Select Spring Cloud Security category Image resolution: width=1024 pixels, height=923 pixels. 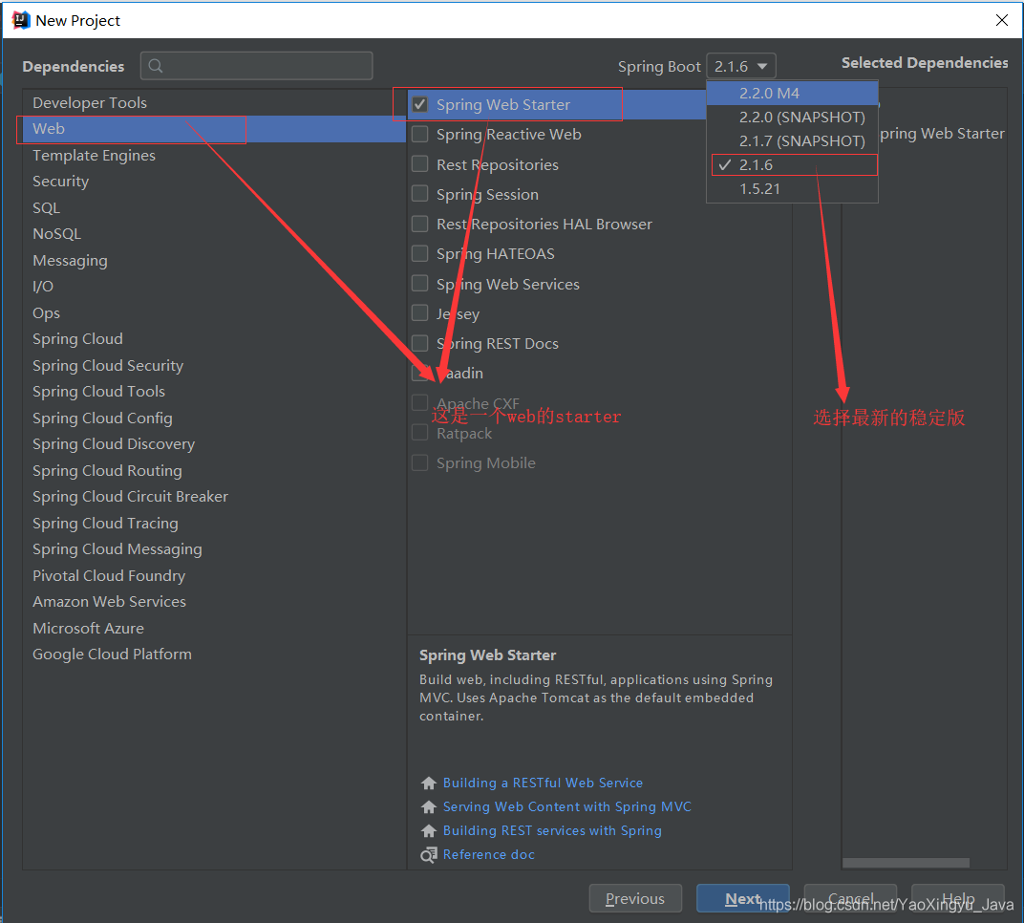coord(214,365)
